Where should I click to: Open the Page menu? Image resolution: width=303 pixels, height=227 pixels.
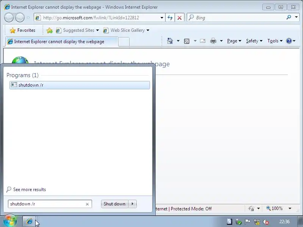point(234,41)
